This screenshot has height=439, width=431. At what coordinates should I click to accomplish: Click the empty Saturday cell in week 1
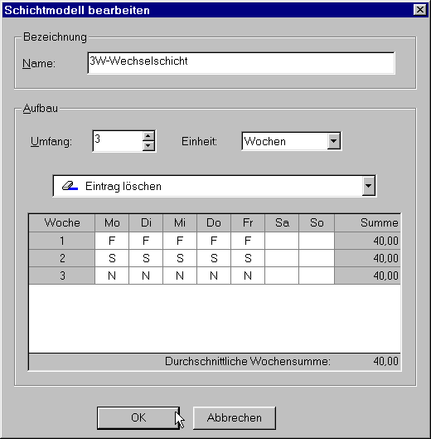point(282,241)
